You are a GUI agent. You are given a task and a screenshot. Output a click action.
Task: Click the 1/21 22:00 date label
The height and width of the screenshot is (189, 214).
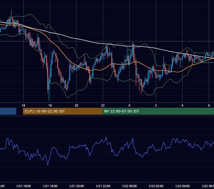coord(103,186)
